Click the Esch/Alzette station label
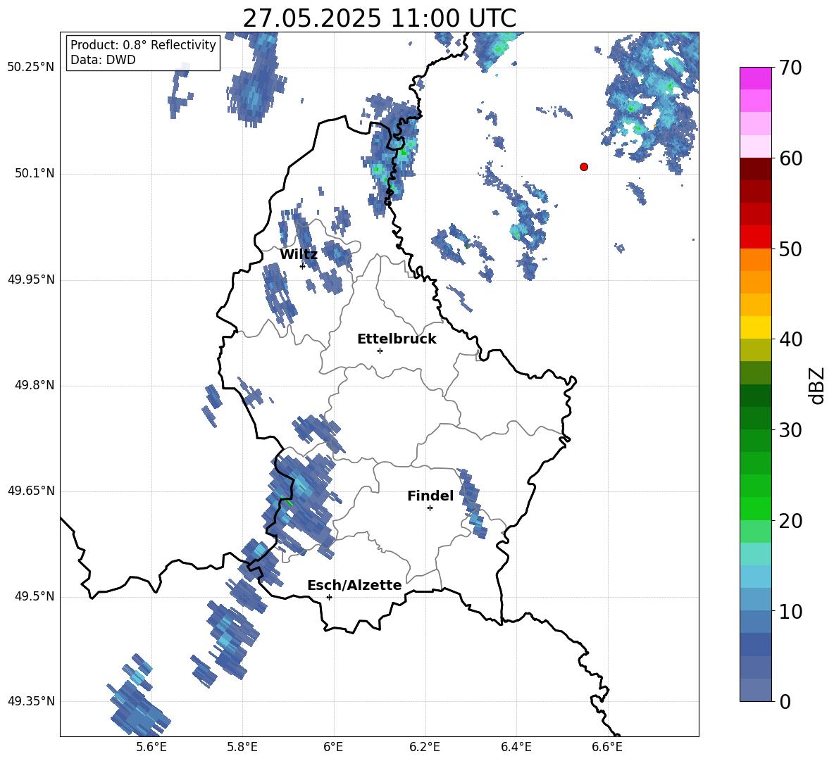This screenshot has width=834, height=761. pos(354,585)
